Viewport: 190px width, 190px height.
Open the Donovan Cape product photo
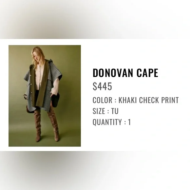[45, 96]
